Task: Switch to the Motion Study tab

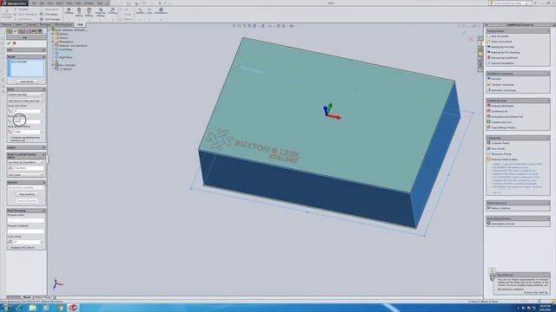Action: [x=43, y=297]
